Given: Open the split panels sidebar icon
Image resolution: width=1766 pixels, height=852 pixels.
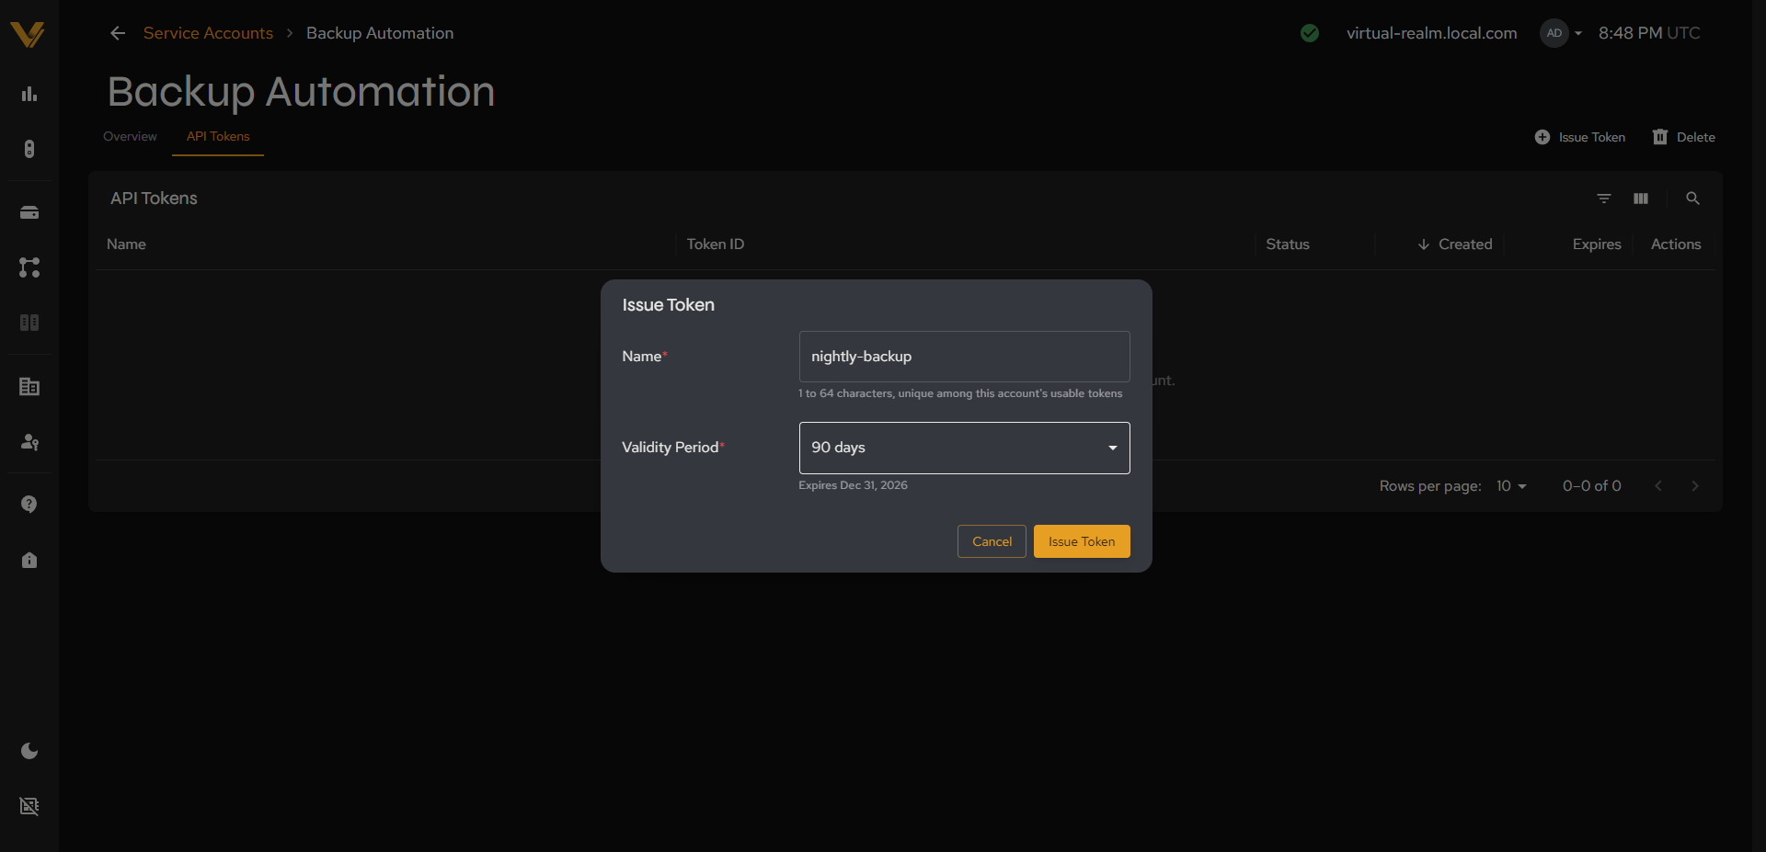Looking at the screenshot, I should pos(29,323).
